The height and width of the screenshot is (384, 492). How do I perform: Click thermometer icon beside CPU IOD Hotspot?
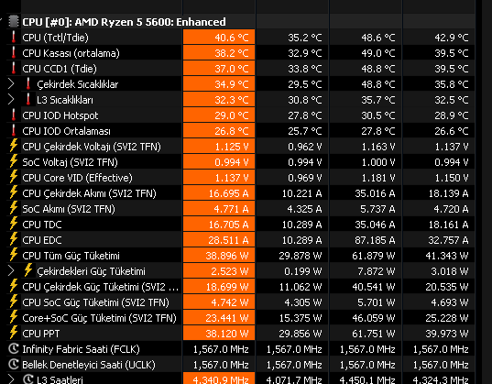(x=14, y=115)
